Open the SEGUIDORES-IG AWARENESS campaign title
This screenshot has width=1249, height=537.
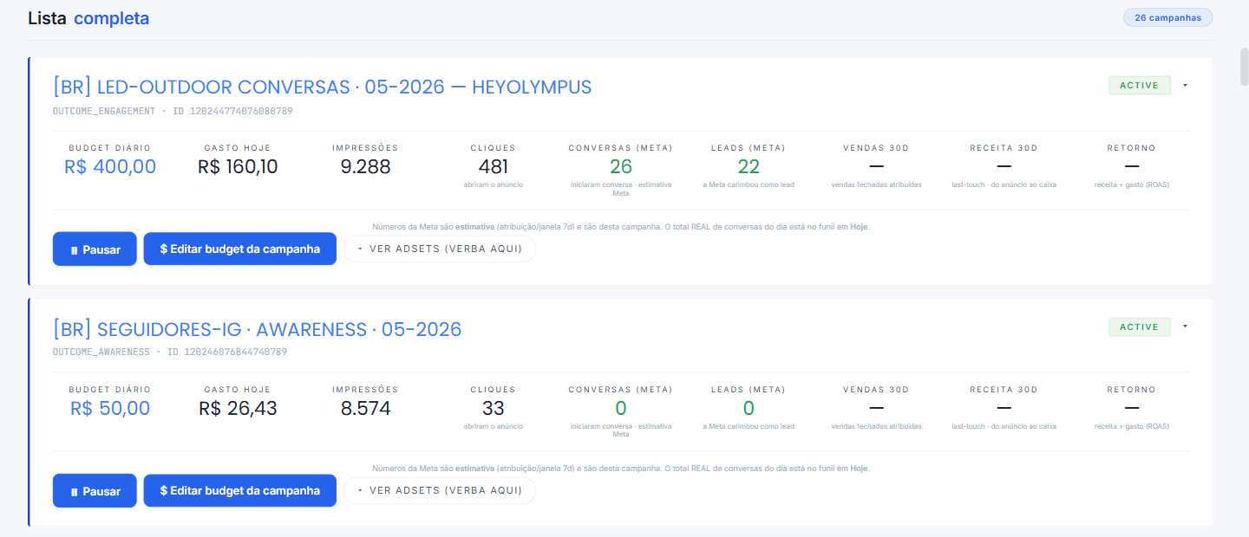coord(257,329)
